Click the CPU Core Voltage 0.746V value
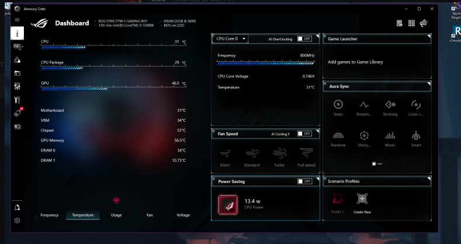 (x=309, y=76)
